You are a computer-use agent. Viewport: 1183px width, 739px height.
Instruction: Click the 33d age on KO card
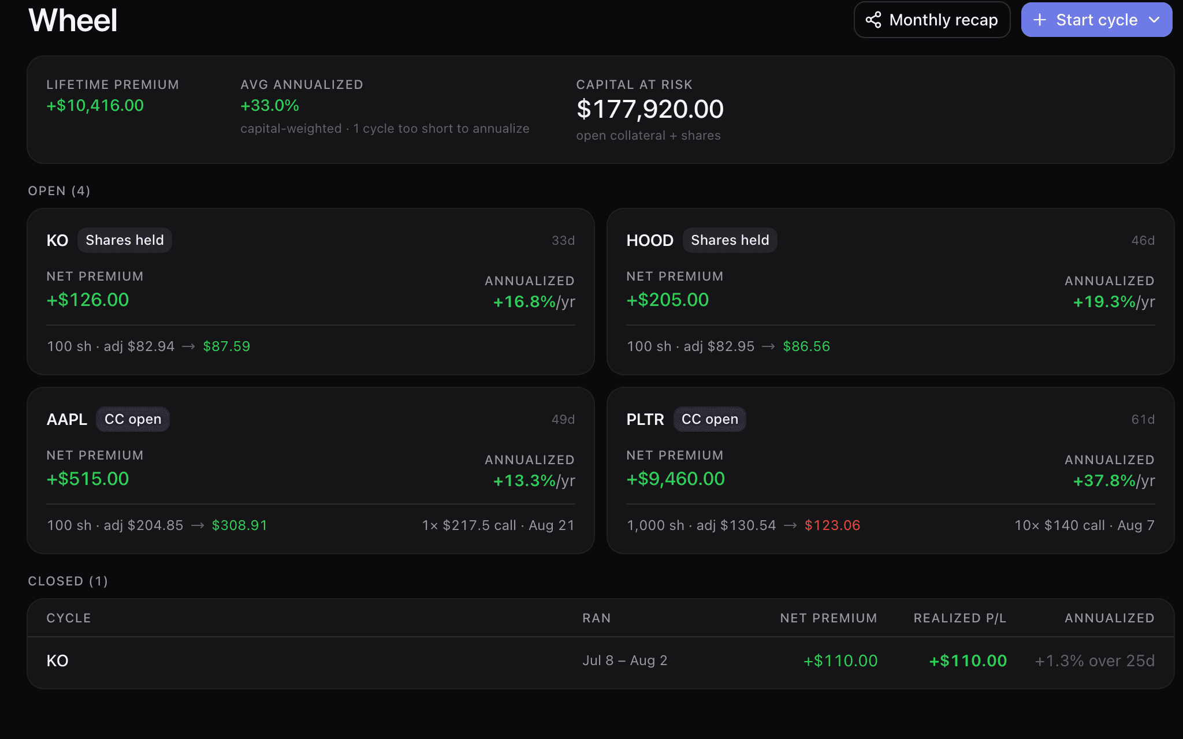tap(563, 240)
